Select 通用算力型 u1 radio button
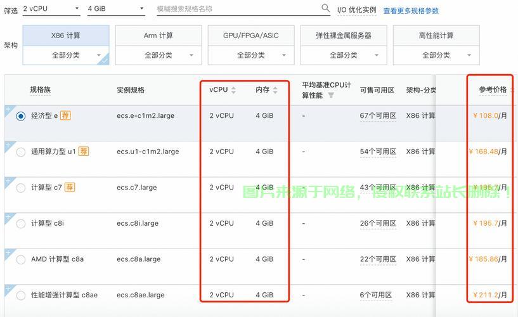Screen dimensions: 518x317 21,152
